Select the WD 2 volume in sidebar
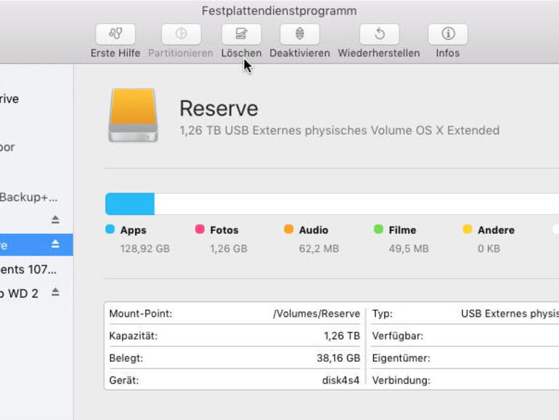The width and height of the screenshot is (559, 420). 20,293
